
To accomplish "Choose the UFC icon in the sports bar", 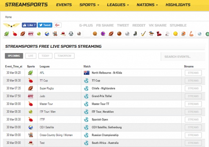I will click(31, 34).
